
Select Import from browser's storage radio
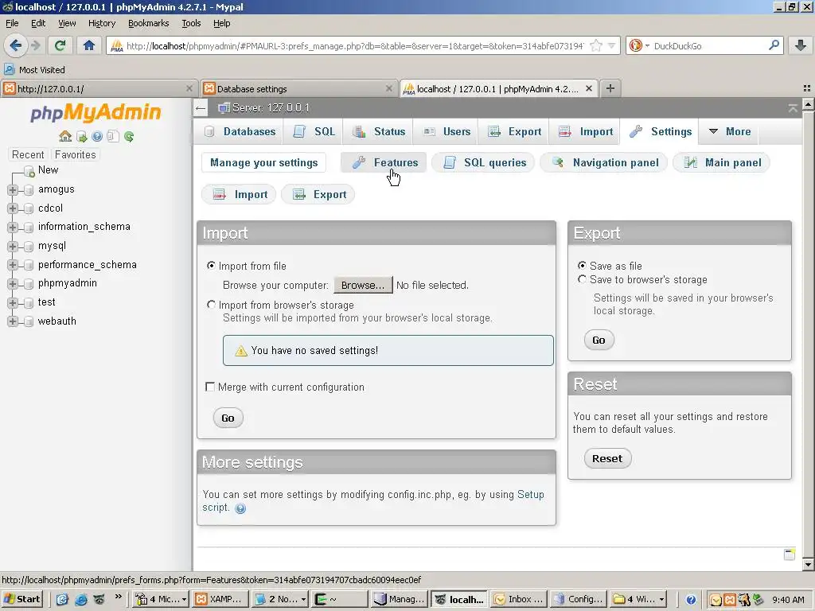pyautogui.click(x=211, y=305)
